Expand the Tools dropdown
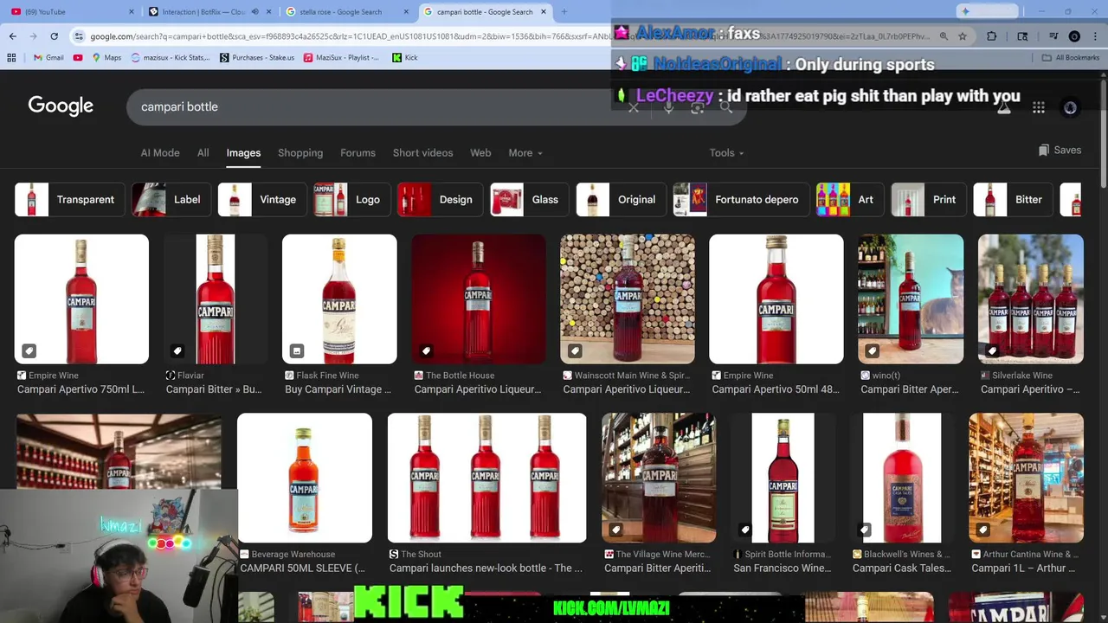Viewport: 1108px width, 623px height. 726,153
